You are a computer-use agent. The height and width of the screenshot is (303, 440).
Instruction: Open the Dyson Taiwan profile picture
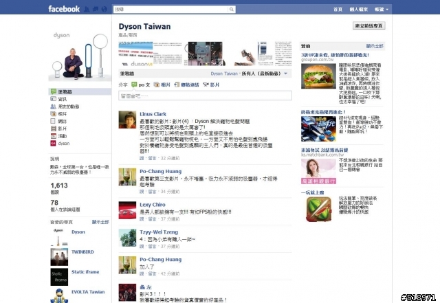coord(80,56)
